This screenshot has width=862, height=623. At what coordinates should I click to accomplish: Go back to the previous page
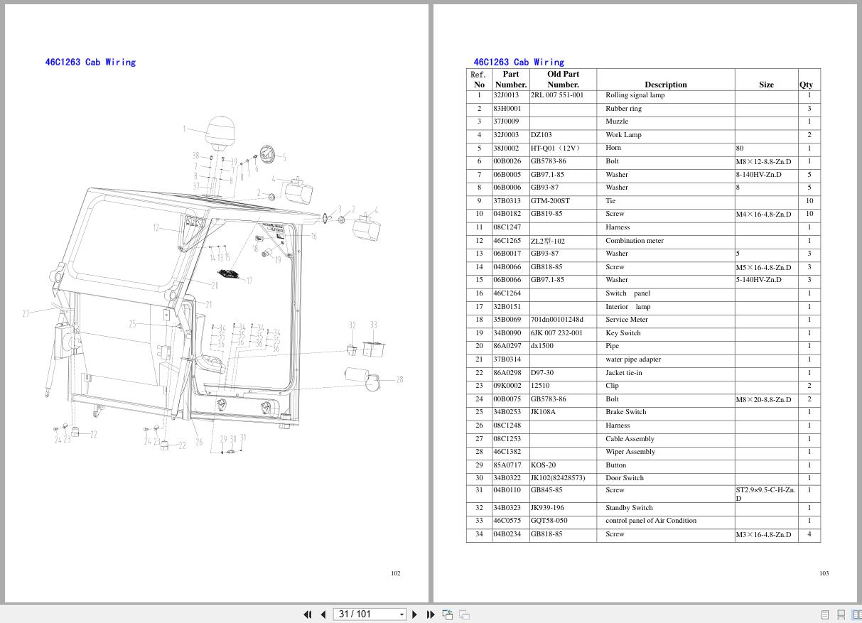point(323,614)
